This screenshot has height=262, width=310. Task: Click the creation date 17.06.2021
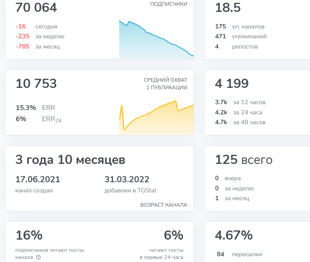click(x=38, y=180)
